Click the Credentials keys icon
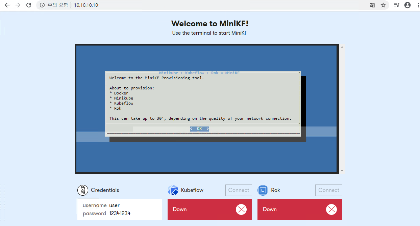This screenshot has width=420, height=226. 83,190
